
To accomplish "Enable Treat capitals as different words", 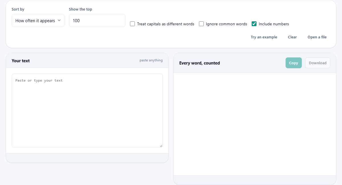I will pos(132,24).
